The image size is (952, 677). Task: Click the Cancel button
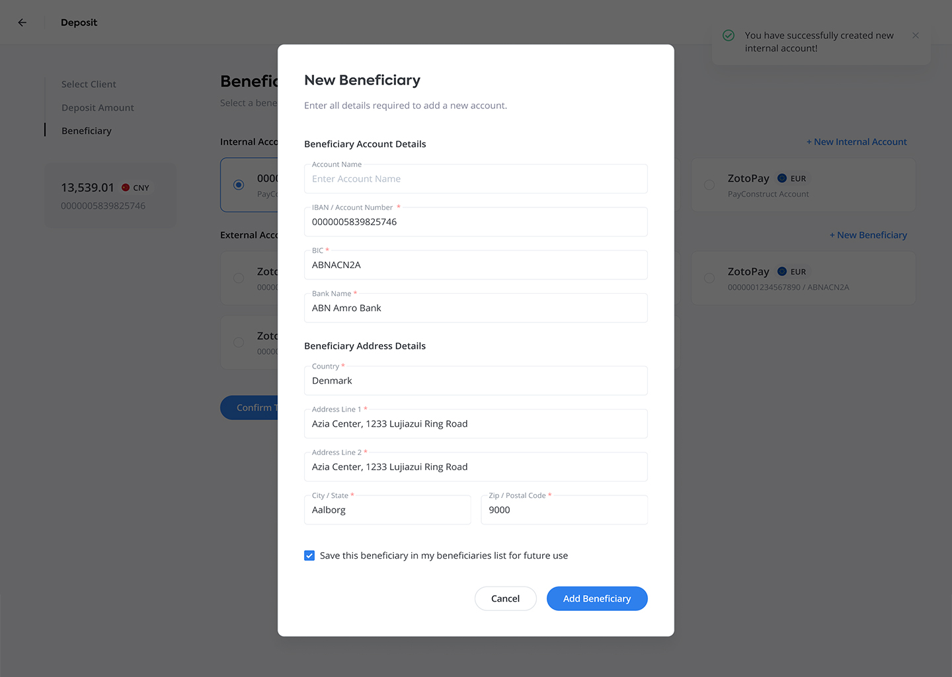coord(506,598)
